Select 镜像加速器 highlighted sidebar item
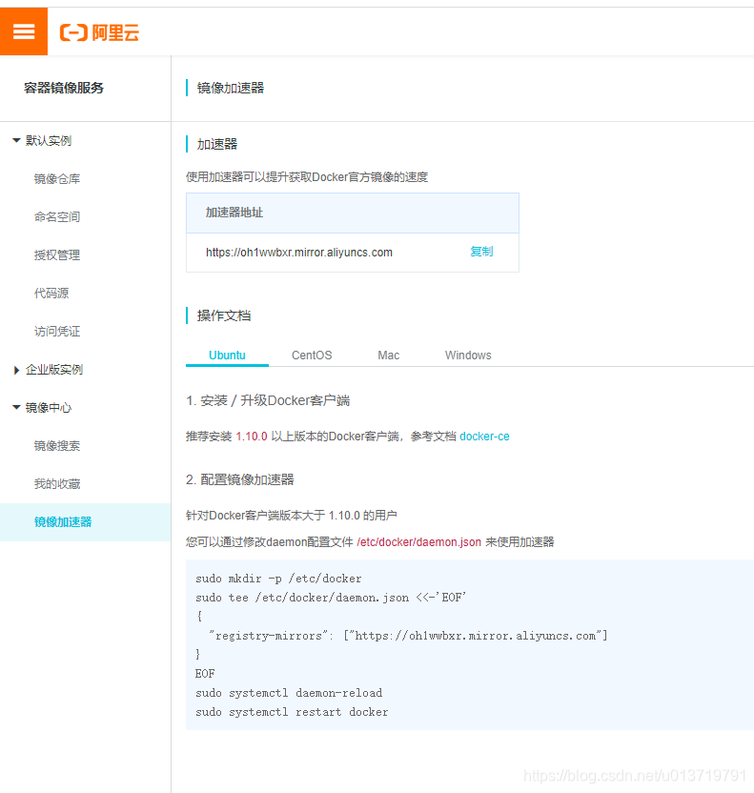The image size is (754, 793). (x=86, y=522)
